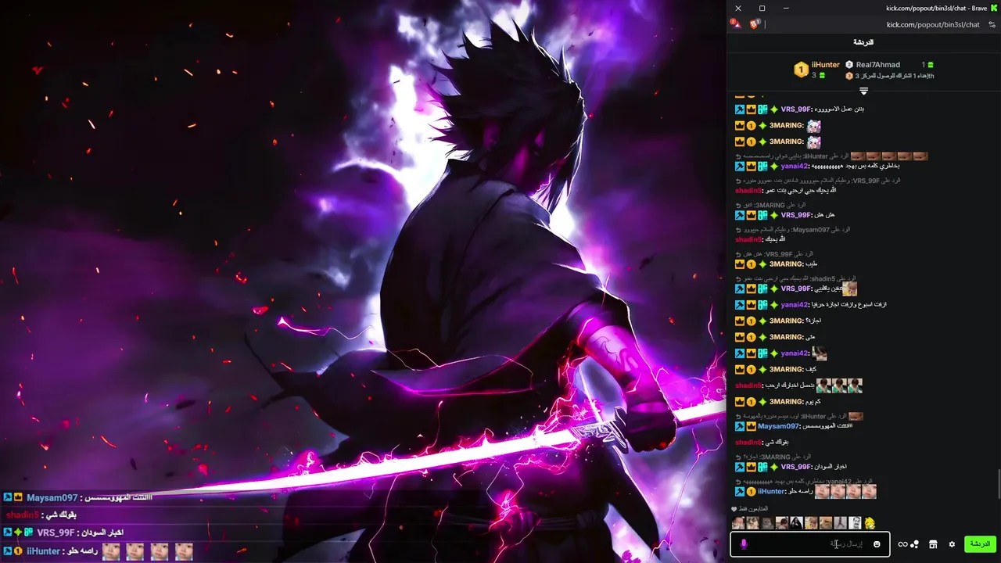
Task: Click 3MARING username on متى message
Action: (x=787, y=337)
